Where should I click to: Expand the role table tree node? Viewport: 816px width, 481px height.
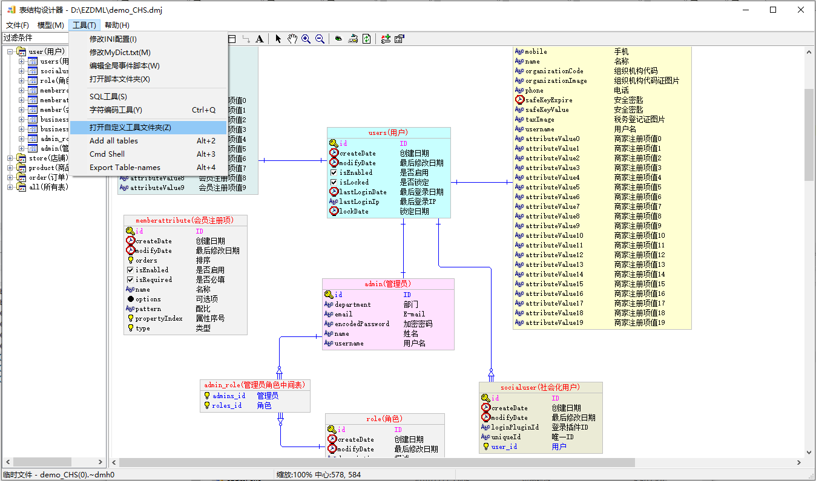[x=22, y=80]
